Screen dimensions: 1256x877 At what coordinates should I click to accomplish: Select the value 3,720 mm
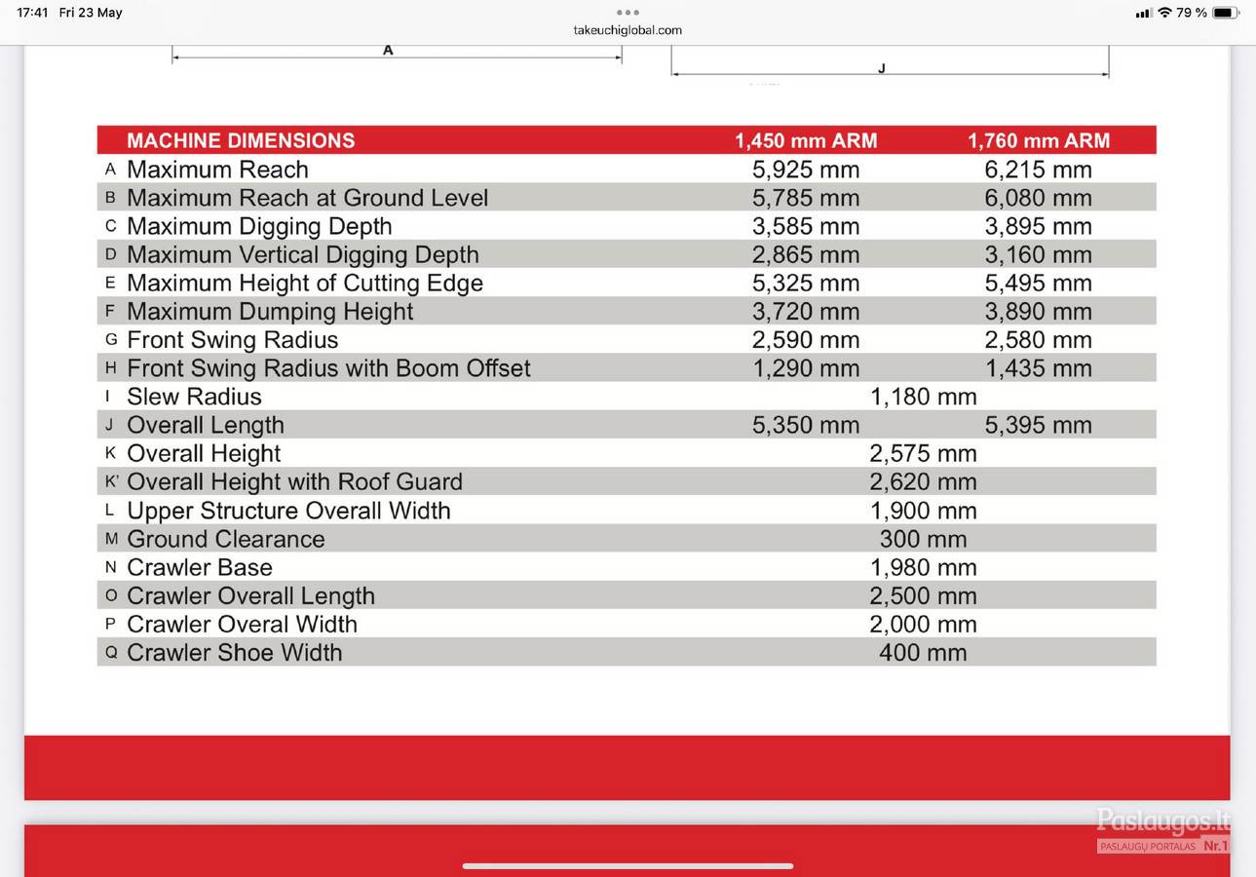(806, 312)
